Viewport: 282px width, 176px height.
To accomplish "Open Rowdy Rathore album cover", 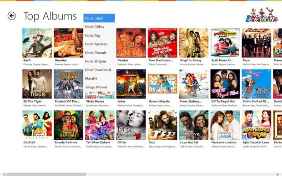I will pyautogui.click(x=68, y=125).
